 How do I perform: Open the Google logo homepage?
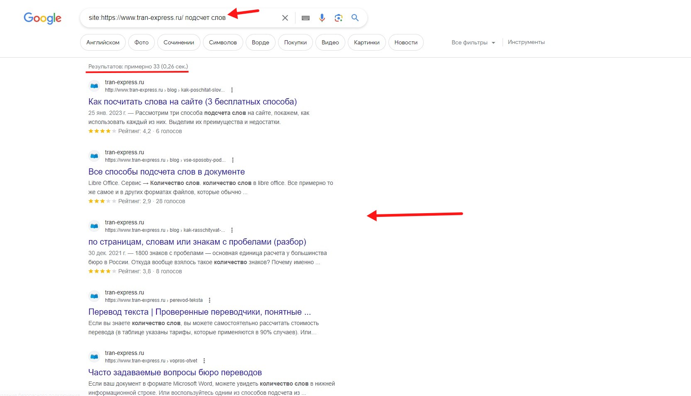[42, 18]
